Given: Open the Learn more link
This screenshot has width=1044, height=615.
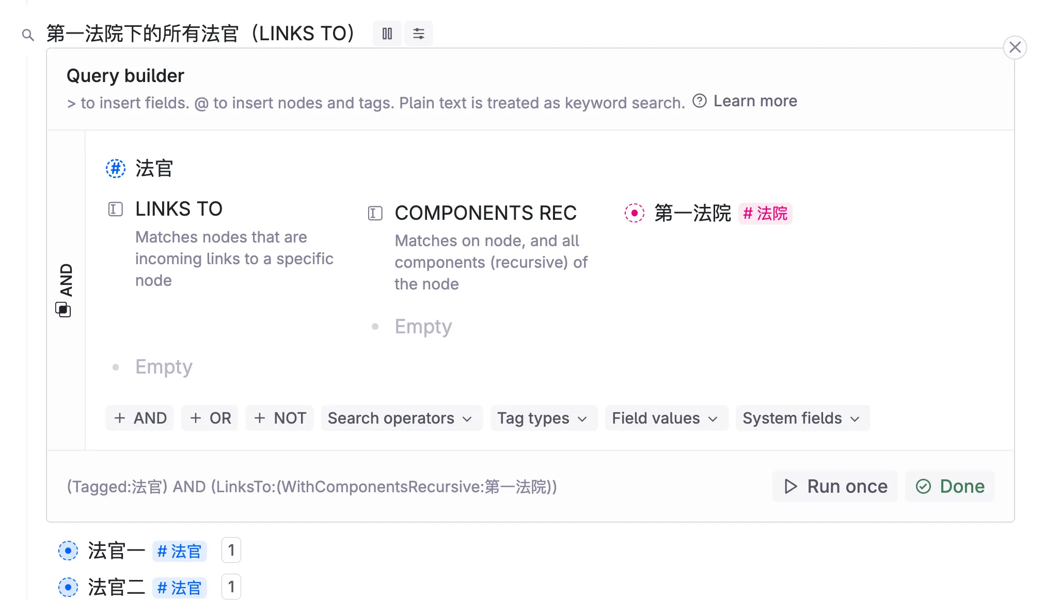Looking at the screenshot, I should 755,101.
